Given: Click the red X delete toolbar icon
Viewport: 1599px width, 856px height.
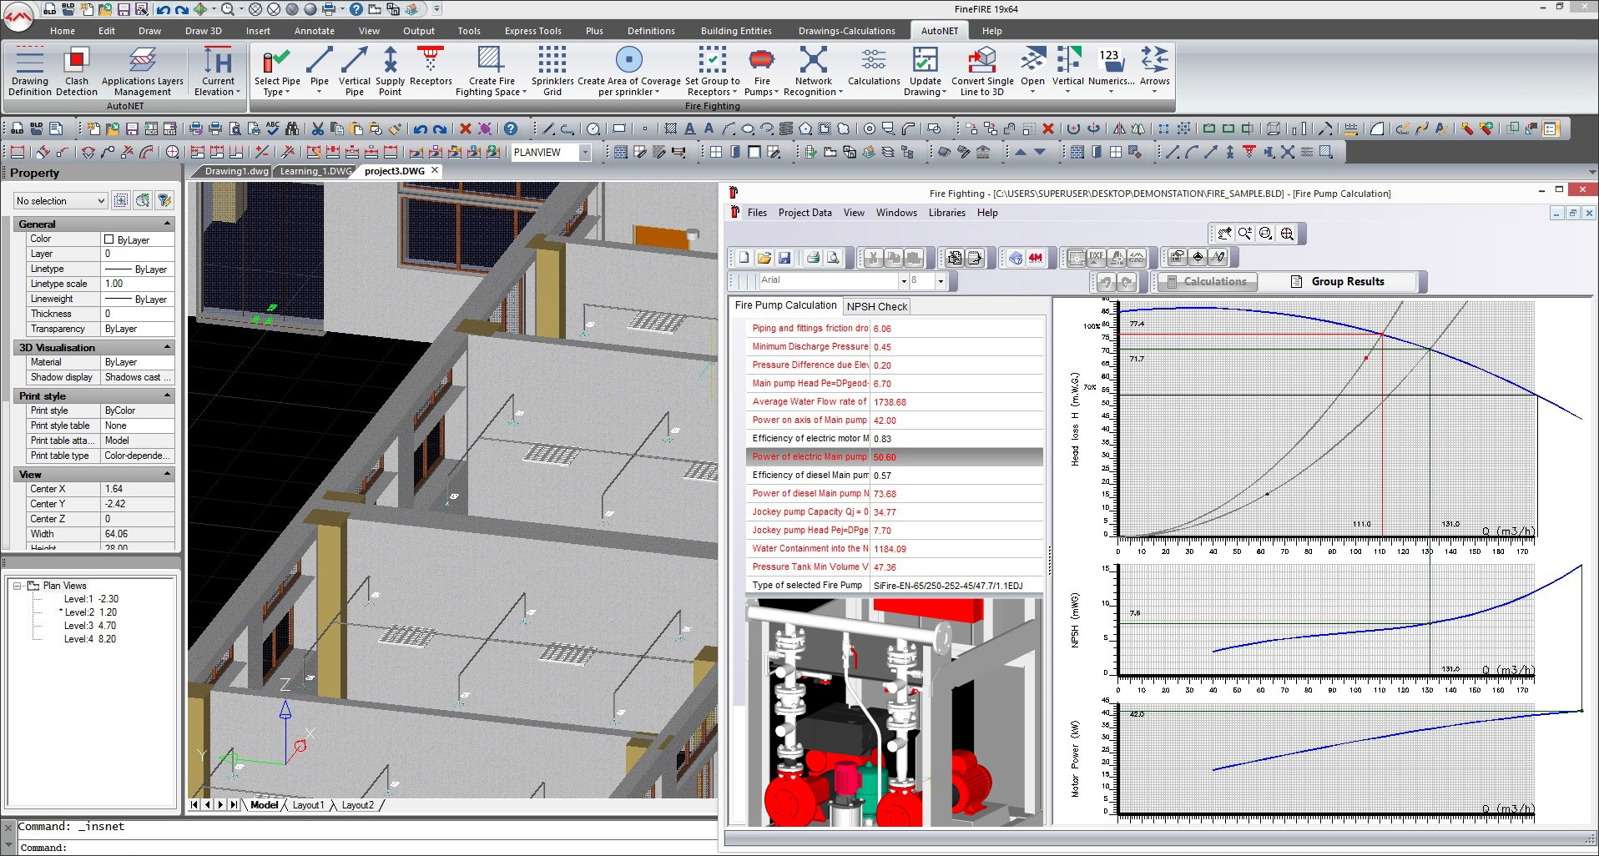Looking at the screenshot, I should click(x=465, y=128).
